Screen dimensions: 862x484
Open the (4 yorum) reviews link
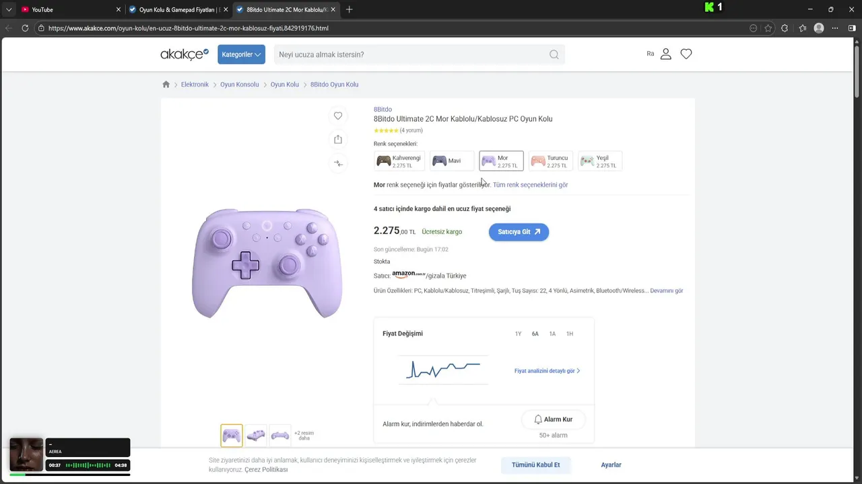point(411,130)
